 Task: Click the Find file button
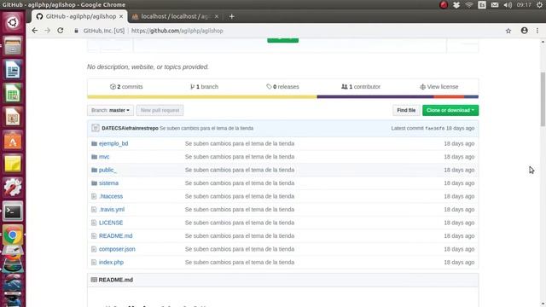(406, 110)
